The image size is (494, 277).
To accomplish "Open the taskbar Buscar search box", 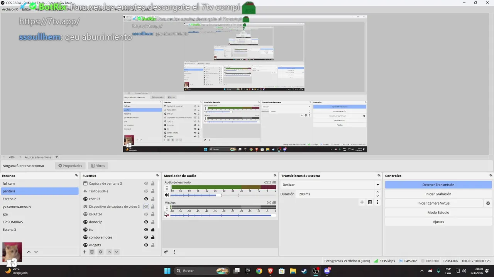I will coord(202,271).
